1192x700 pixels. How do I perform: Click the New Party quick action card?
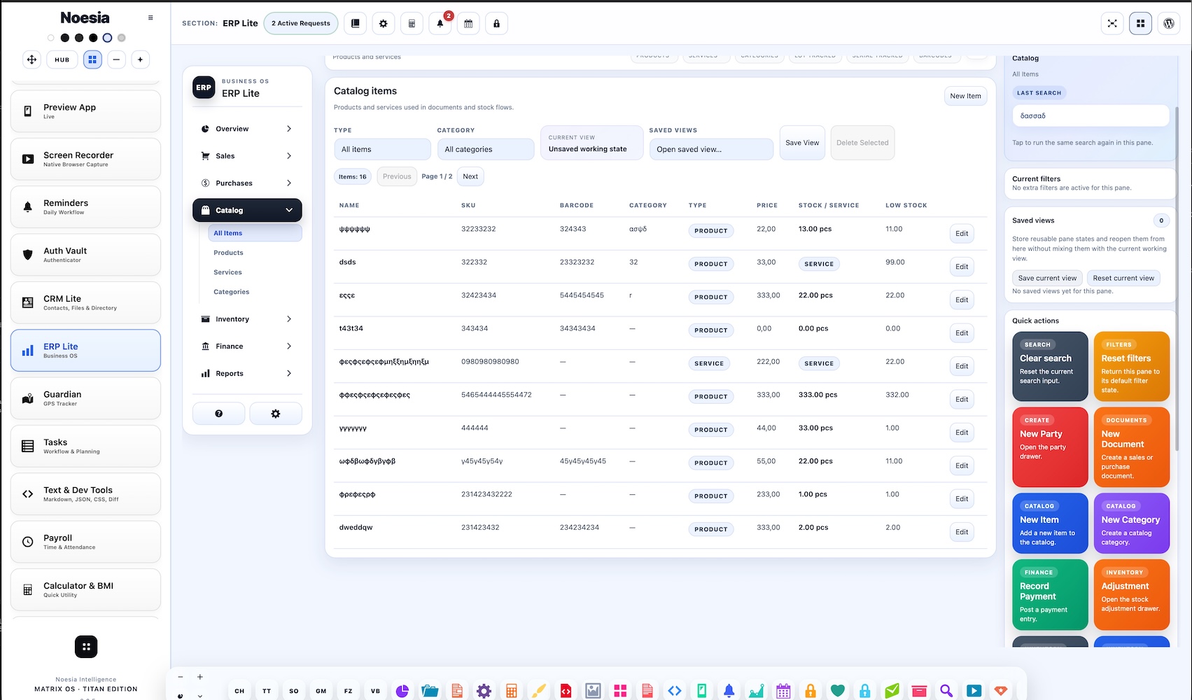coord(1050,447)
